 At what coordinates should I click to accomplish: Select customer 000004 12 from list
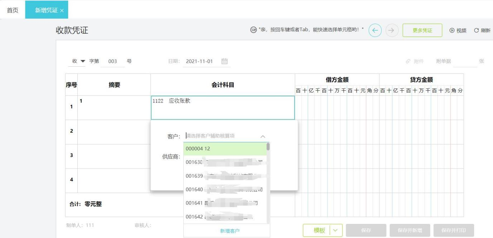[225, 149]
